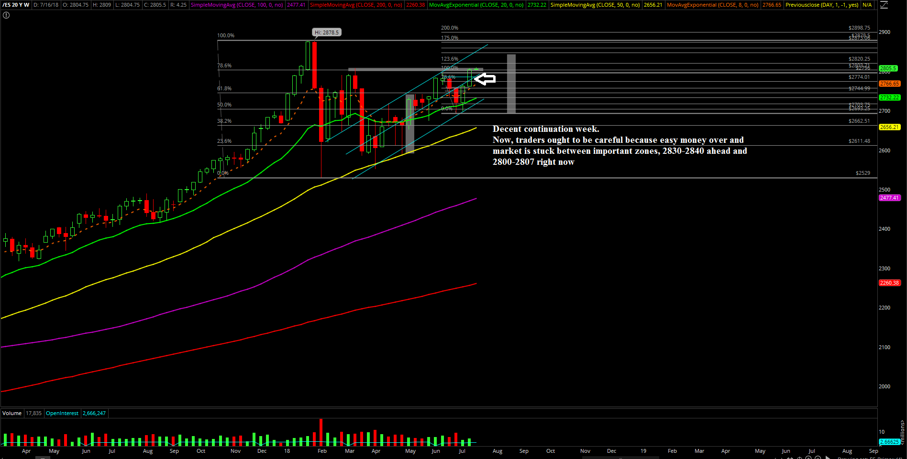Click the $2820.25 price level label
Image resolution: width=907 pixels, height=459 pixels.
tap(859, 59)
